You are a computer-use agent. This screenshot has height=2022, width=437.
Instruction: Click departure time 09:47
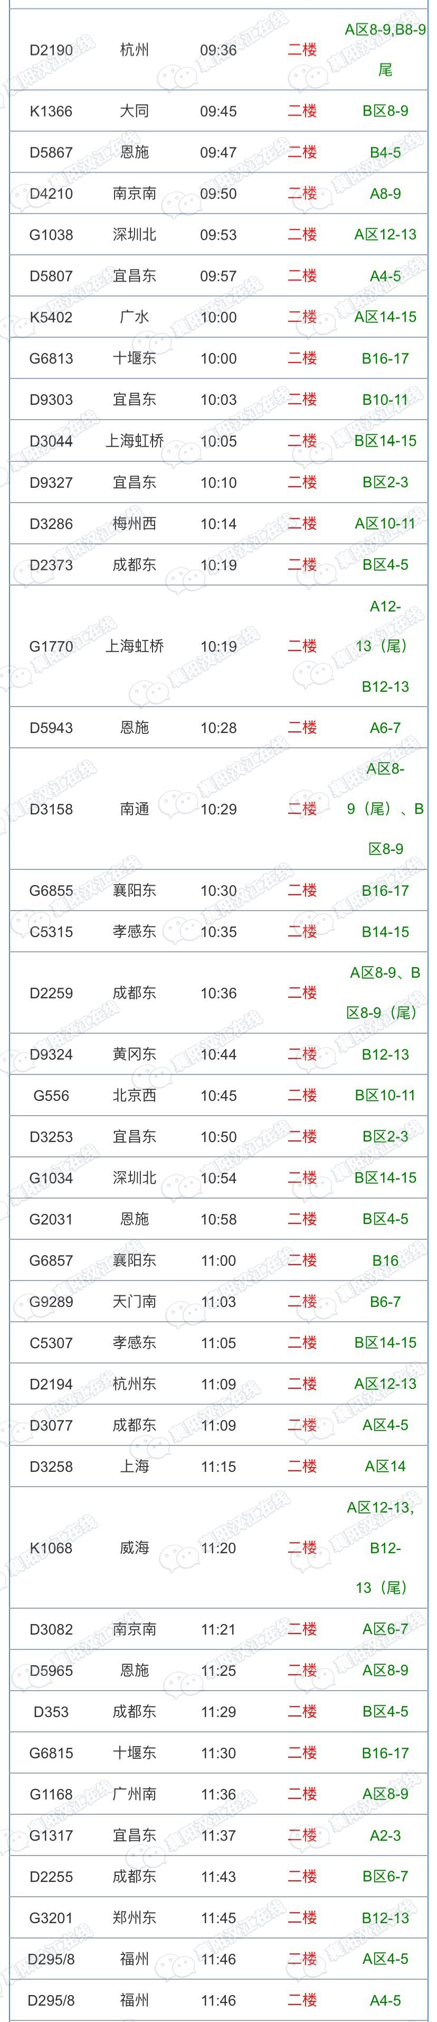[x=218, y=152]
